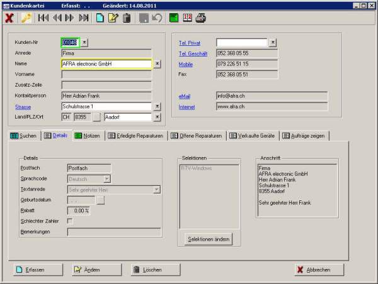Create a new record via toolbar page icon

coord(100,18)
